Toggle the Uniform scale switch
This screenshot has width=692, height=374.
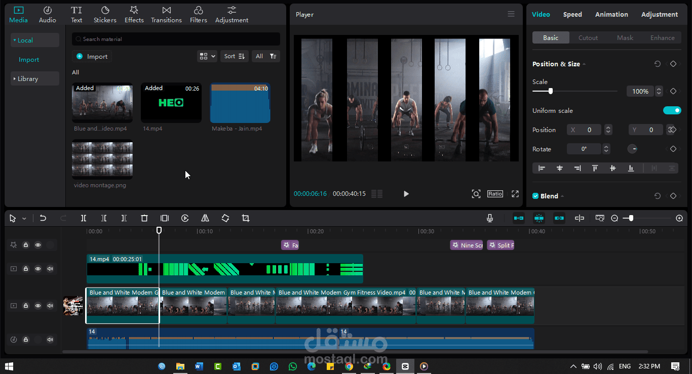(672, 110)
